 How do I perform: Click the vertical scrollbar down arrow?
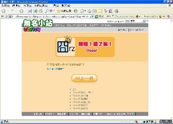[172, 118]
